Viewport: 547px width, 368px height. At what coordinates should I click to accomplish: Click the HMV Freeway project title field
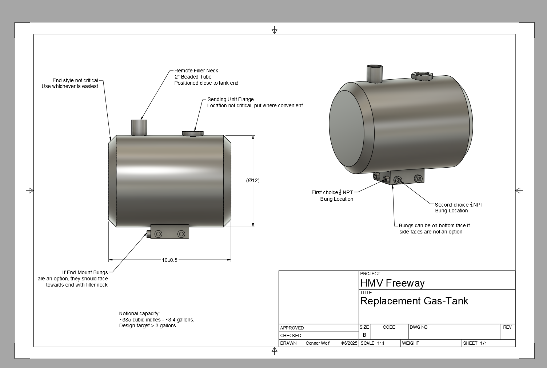click(x=392, y=283)
